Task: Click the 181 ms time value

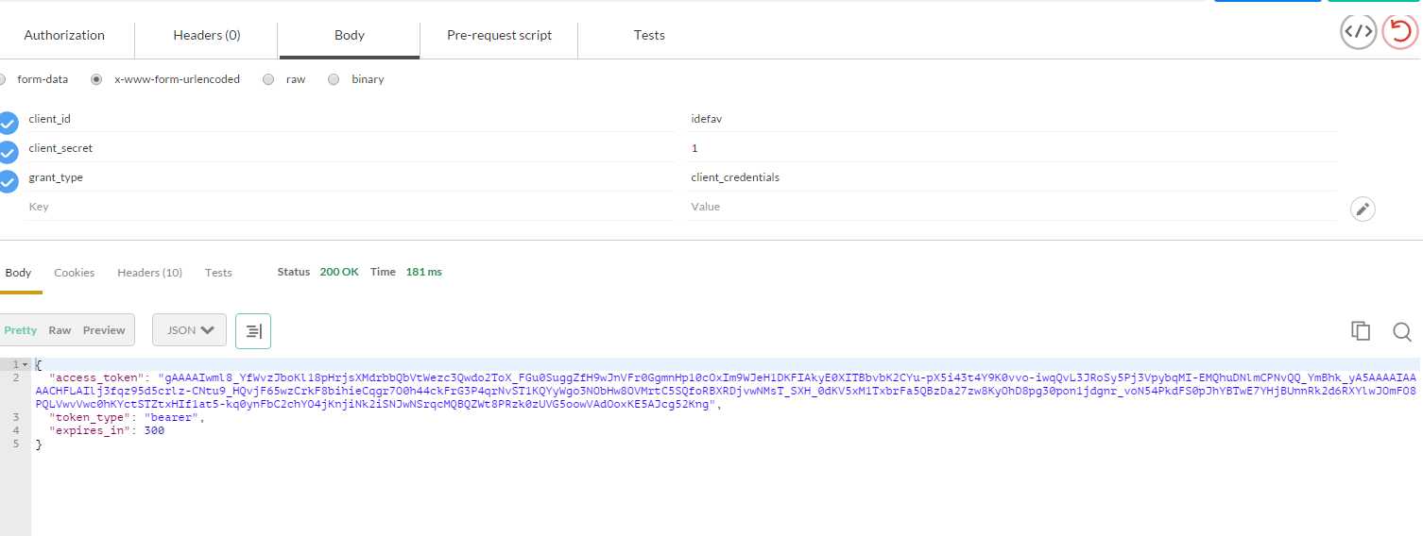Action: (423, 272)
